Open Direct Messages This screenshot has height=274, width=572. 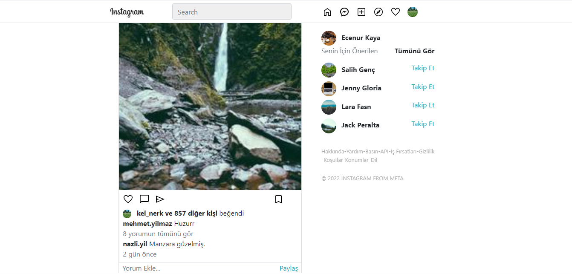(x=344, y=12)
